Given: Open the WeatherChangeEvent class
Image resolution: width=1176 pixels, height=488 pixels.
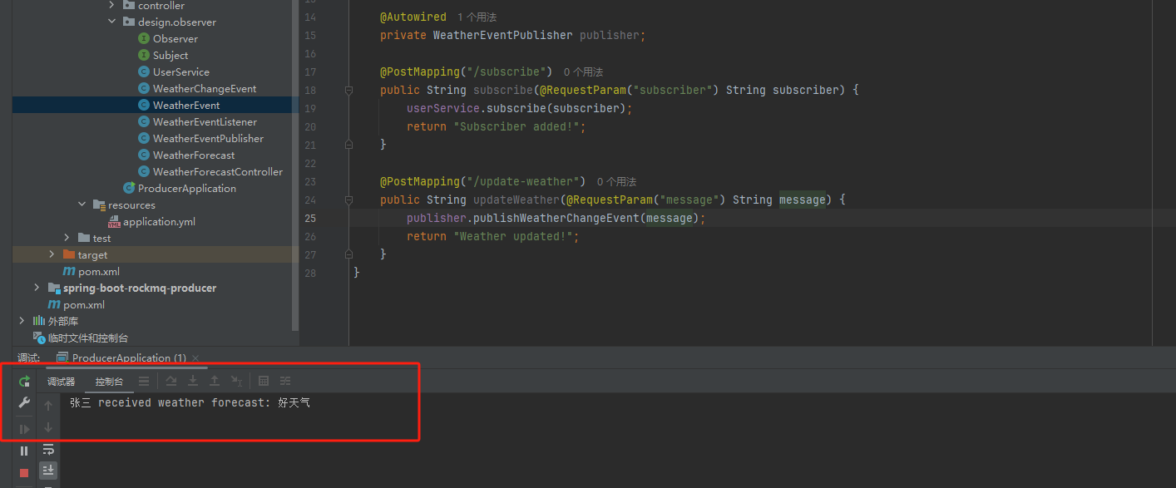Looking at the screenshot, I should coord(205,88).
